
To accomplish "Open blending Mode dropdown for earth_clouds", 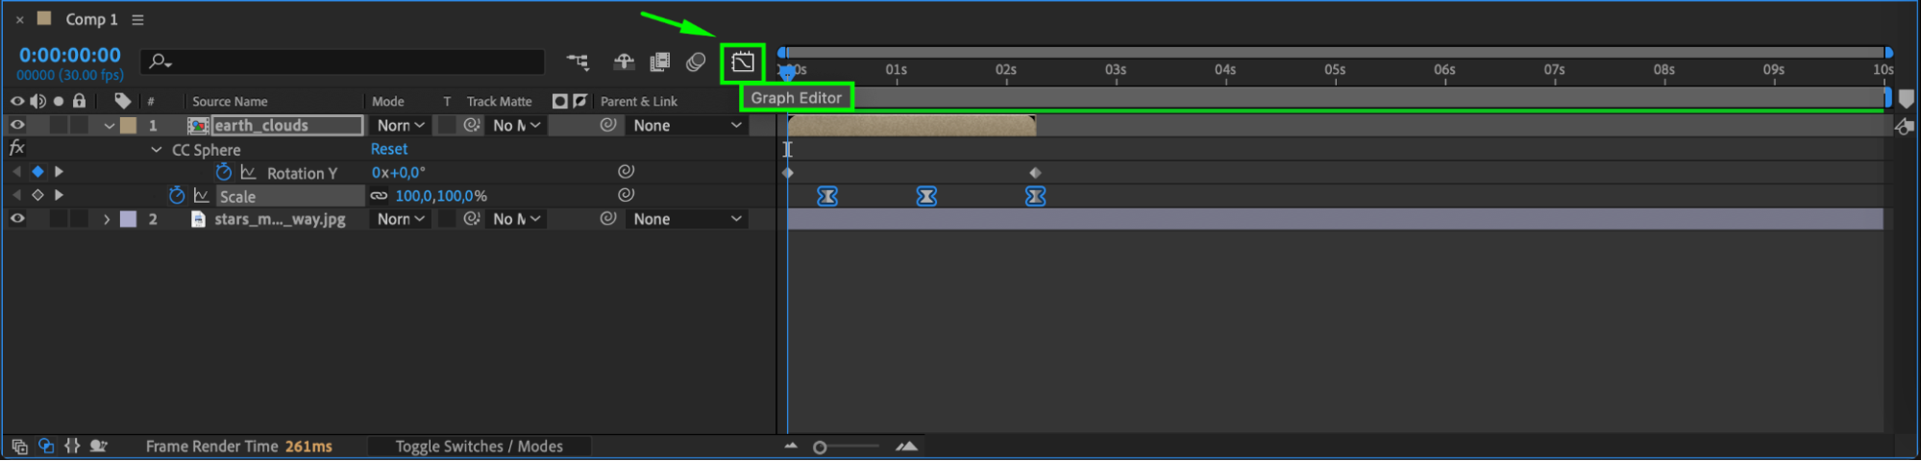I will tap(400, 125).
